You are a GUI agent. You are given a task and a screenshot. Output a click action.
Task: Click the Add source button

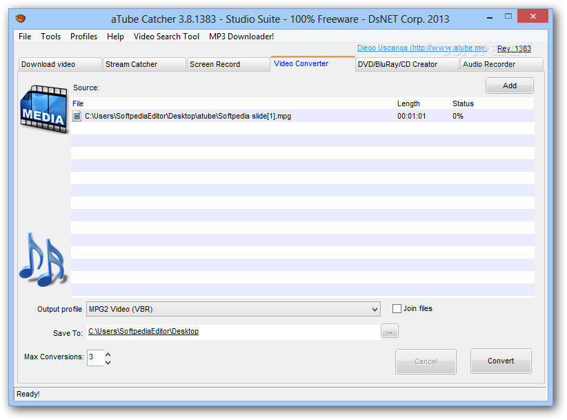[x=510, y=86]
